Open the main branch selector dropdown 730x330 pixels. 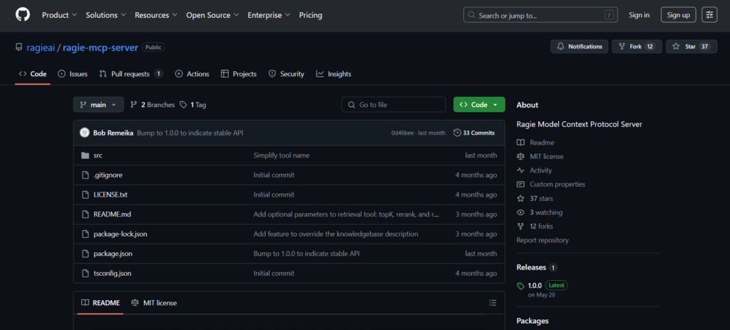pos(98,105)
